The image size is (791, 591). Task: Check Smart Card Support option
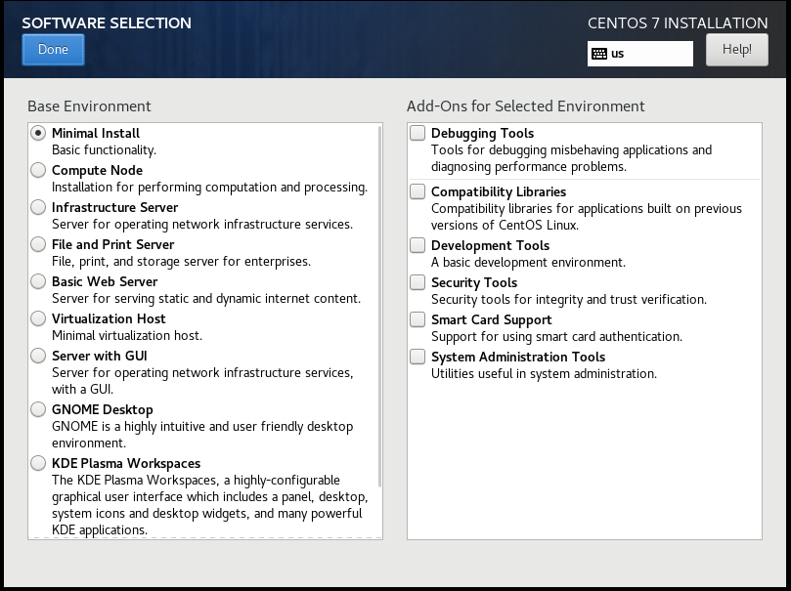pos(417,319)
